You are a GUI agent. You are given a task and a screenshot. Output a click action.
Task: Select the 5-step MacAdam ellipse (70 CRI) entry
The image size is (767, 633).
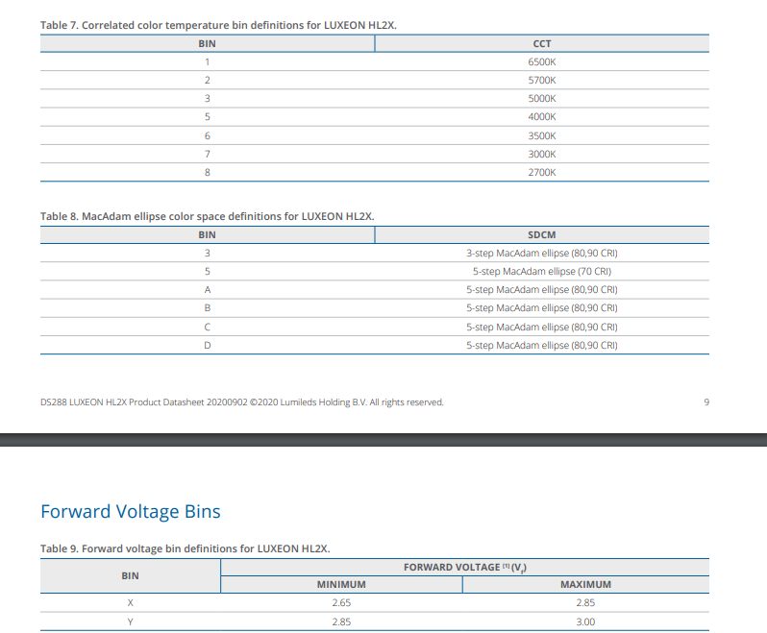pos(541,271)
